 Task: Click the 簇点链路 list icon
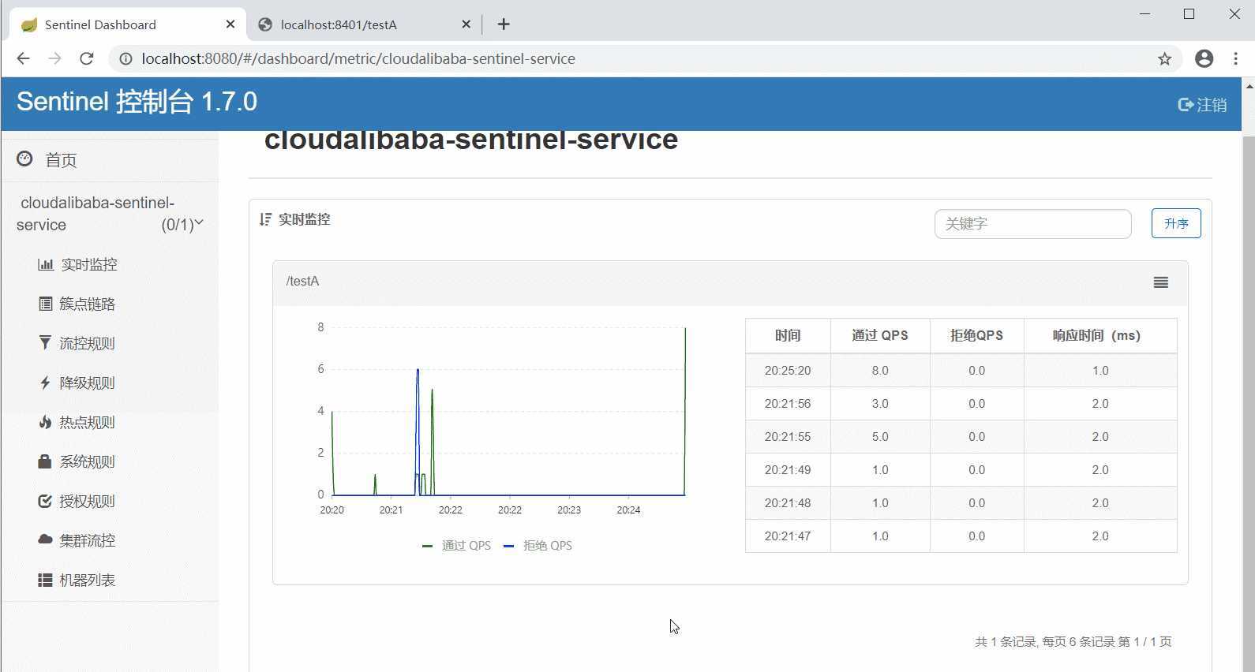click(x=46, y=304)
